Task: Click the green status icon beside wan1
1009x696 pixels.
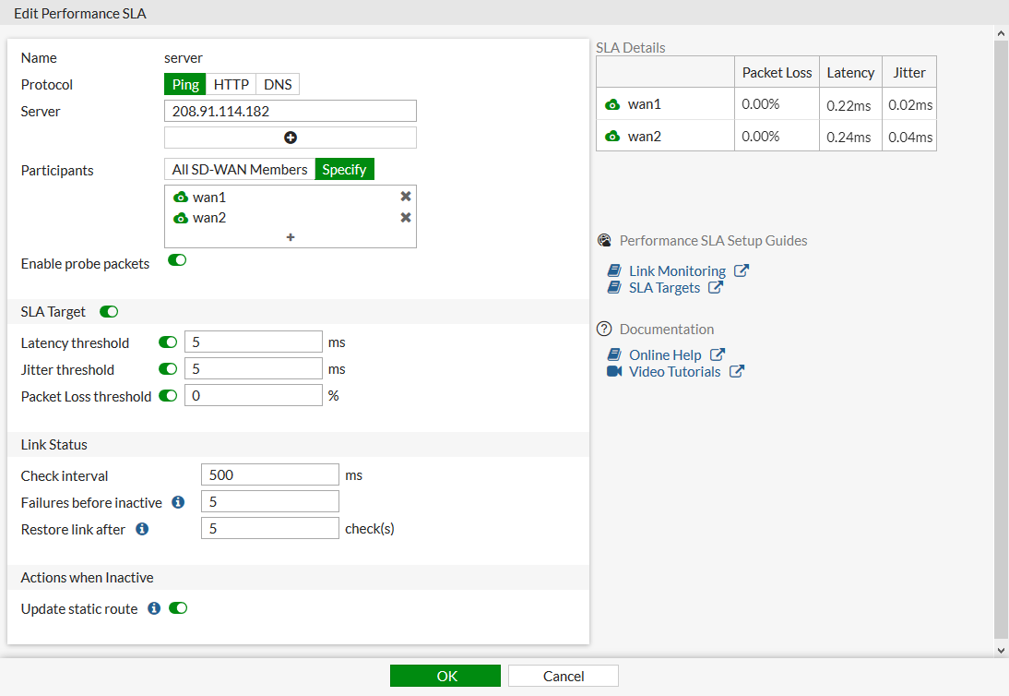Action: (611, 103)
